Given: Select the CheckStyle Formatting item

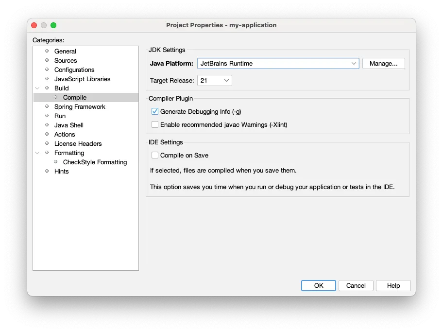Looking at the screenshot, I should [x=95, y=162].
